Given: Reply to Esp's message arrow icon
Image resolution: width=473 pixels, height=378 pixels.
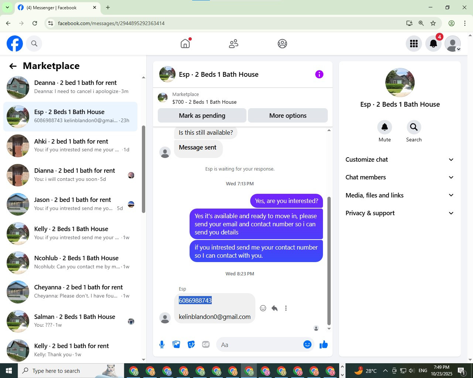Looking at the screenshot, I should tap(275, 308).
